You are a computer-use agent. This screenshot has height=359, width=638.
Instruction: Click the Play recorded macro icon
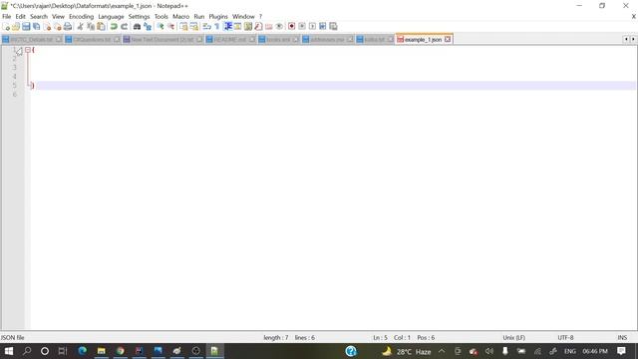coord(312,27)
